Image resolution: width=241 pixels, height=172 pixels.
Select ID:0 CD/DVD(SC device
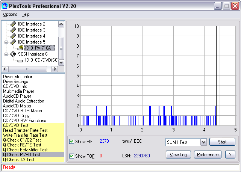tap(41, 60)
